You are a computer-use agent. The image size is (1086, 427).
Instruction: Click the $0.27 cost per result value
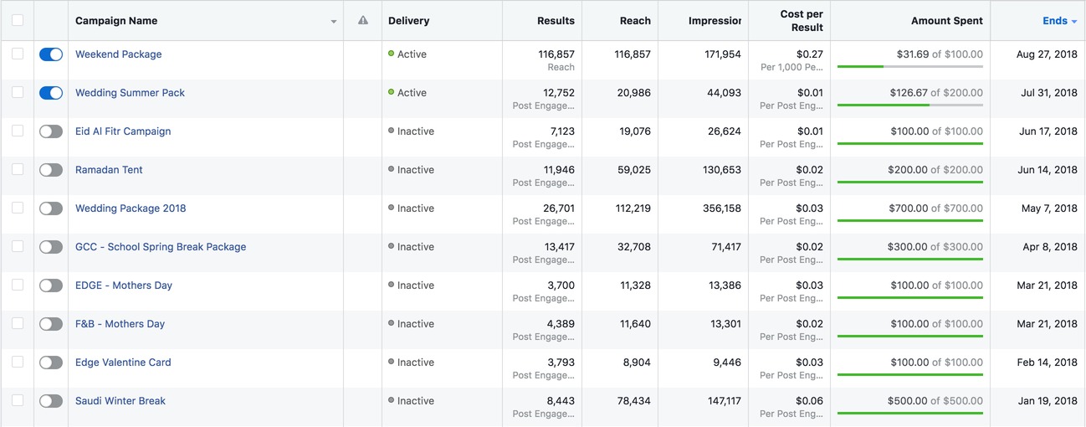click(810, 54)
